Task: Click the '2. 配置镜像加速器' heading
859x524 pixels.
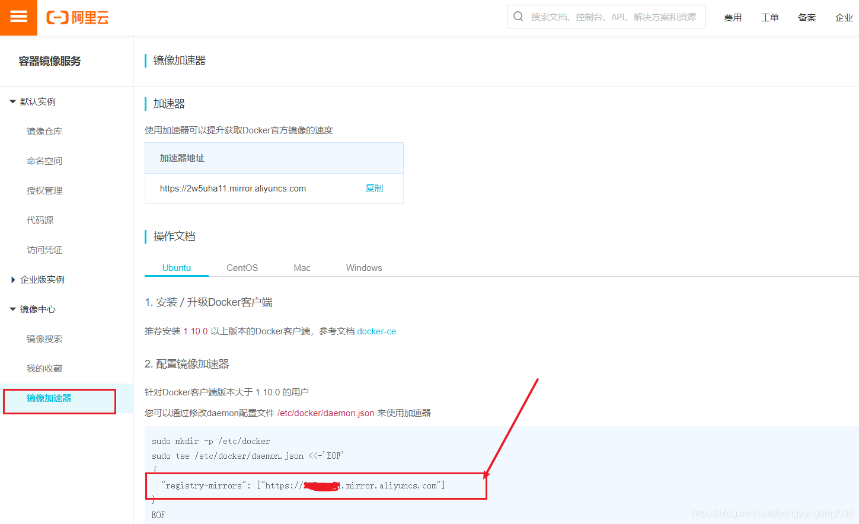Action: [187, 364]
